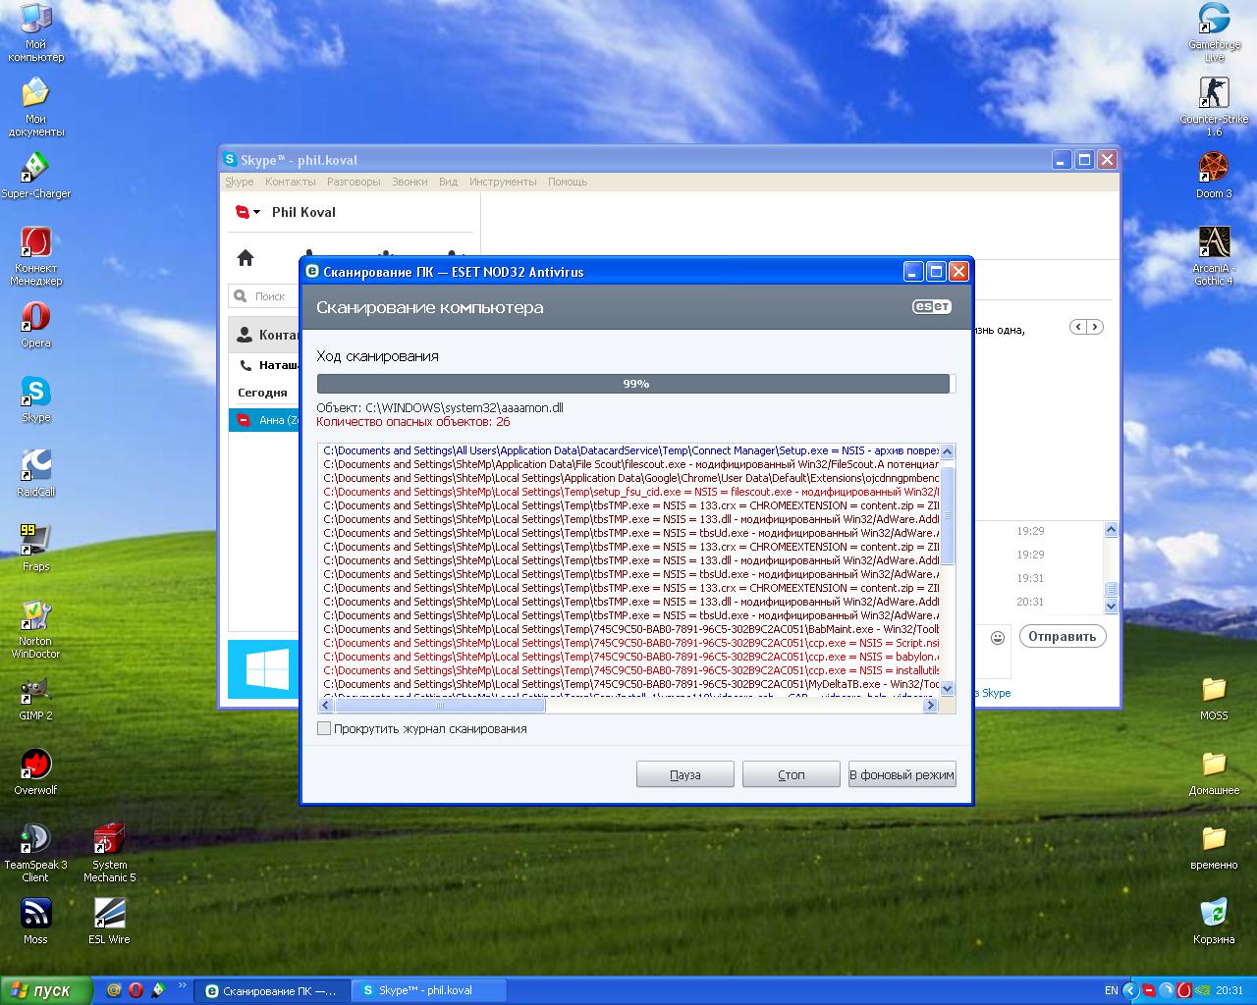Launch RaidCall desktop shortcut
The image size is (1257, 1005).
(36, 474)
